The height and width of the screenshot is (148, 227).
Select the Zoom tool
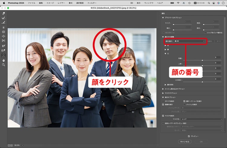click(3, 65)
